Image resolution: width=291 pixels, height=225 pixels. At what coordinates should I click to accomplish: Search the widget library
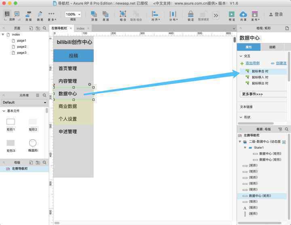pos(44,95)
